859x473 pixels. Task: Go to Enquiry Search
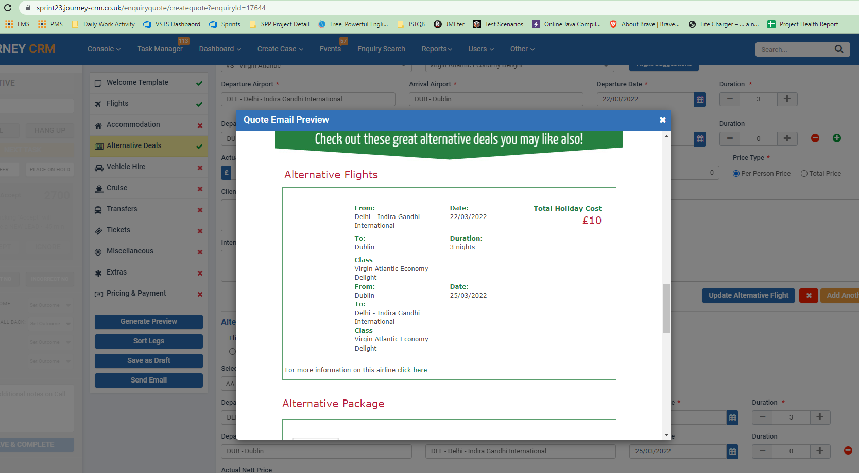pyautogui.click(x=381, y=49)
